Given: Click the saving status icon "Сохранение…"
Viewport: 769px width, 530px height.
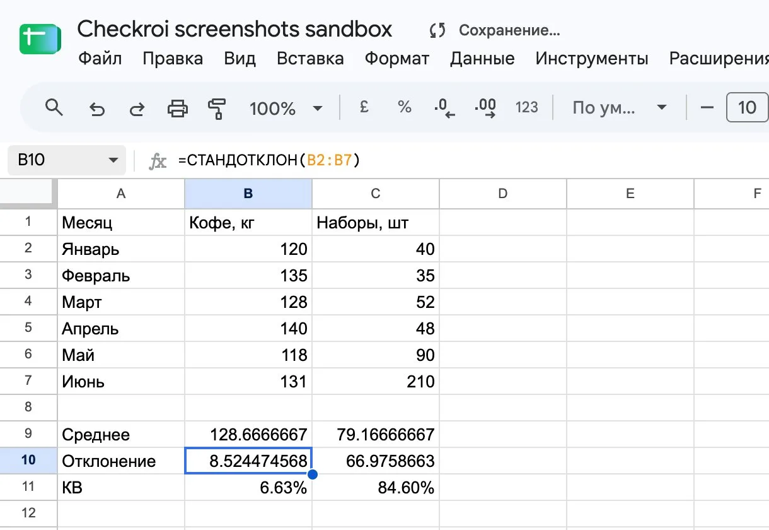Looking at the screenshot, I should 437,30.
